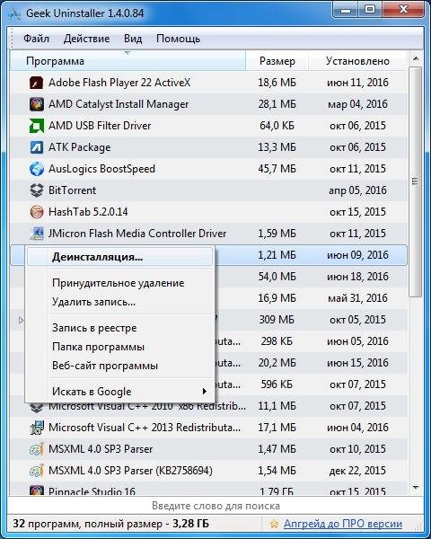Click the дек 22, 2015 date cell
Screen dimensions: 431x539
tap(357, 471)
